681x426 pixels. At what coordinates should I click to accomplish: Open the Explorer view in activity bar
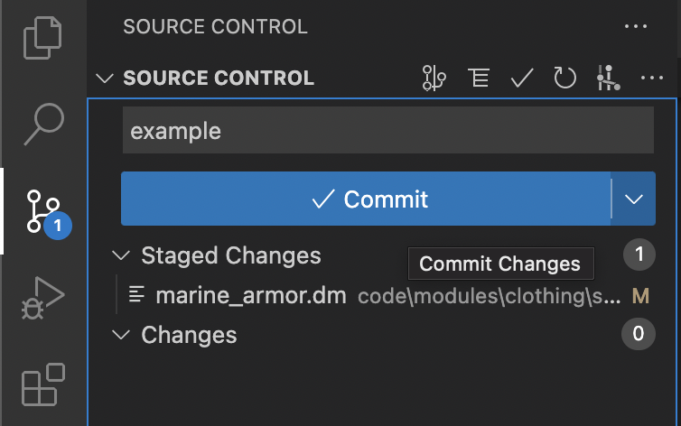(42, 38)
